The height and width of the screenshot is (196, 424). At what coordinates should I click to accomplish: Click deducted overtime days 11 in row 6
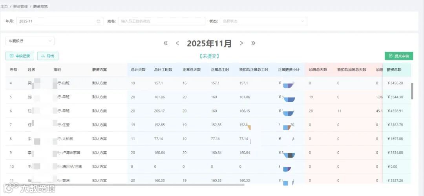pos(339,111)
